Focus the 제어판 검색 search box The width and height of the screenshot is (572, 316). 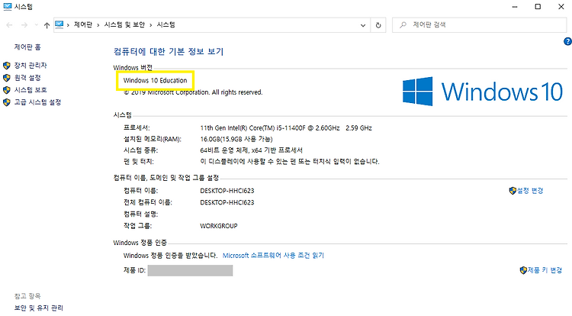(x=480, y=25)
